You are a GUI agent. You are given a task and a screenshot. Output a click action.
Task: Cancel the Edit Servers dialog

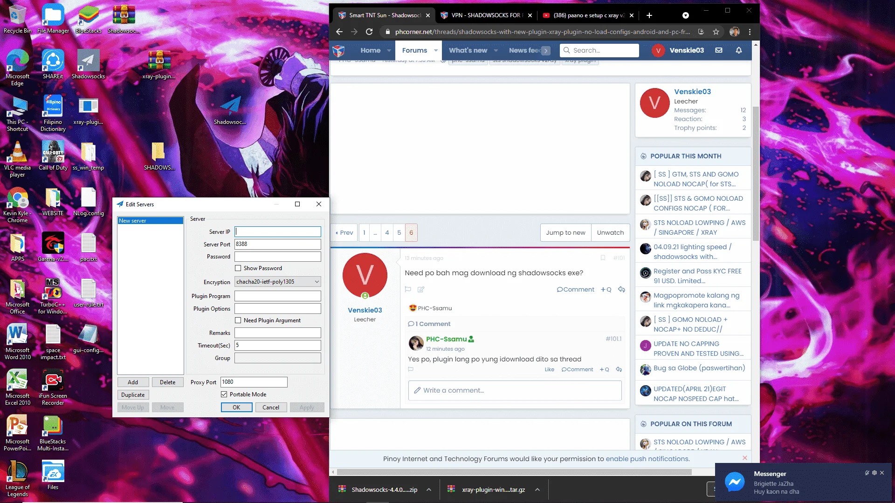point(271,408)
